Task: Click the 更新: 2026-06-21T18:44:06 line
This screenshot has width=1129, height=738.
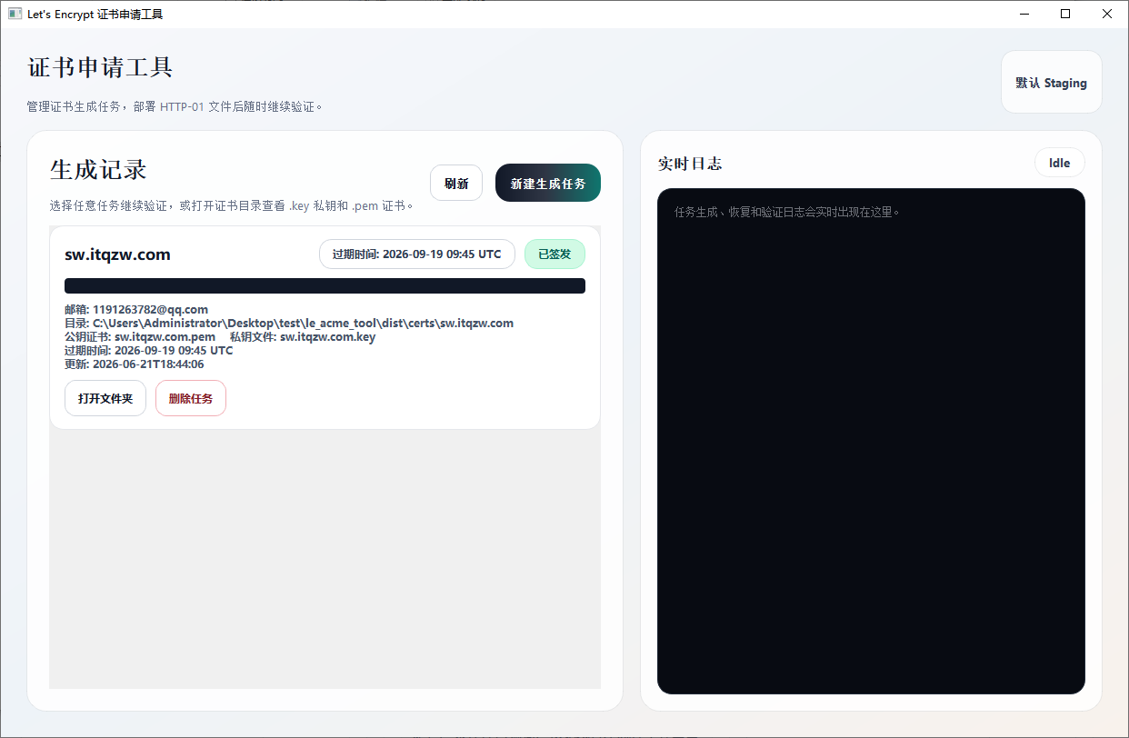Action: pyautogui.click(x=135, y=364)
